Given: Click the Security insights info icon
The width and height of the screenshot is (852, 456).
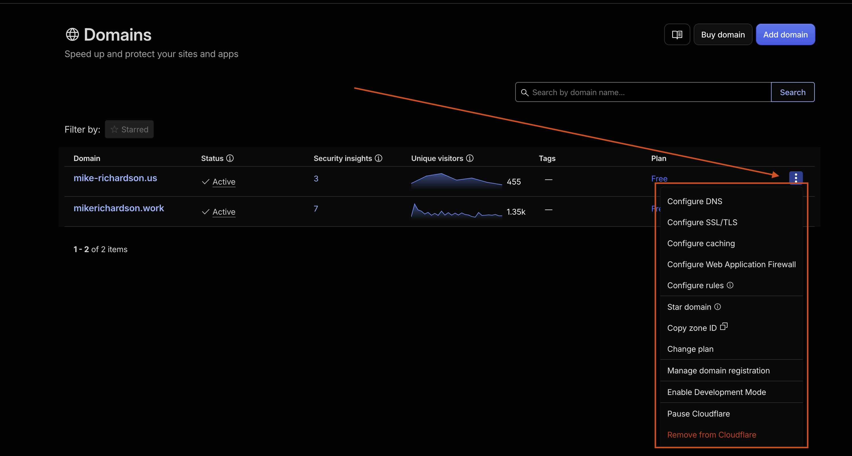Looking at the screenshot, I should [378, 158].
